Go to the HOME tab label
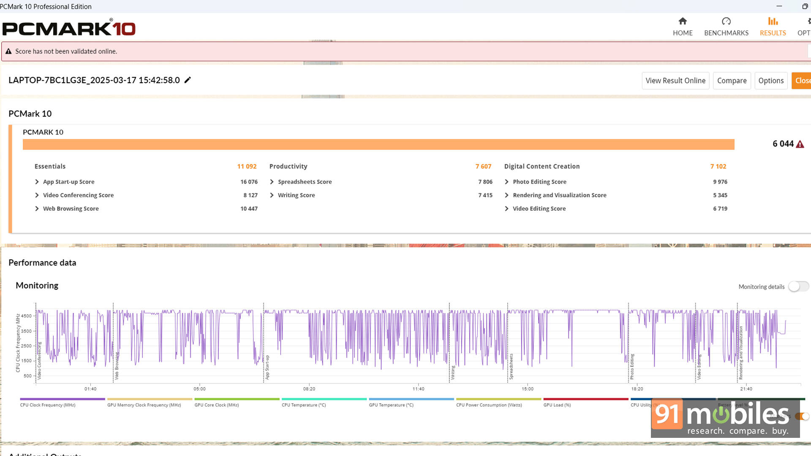This screenshot has width=811, height=456. (683, 33)
